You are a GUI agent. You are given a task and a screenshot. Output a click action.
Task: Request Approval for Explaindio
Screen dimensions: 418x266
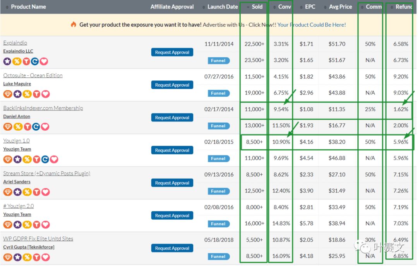tap(172, 52)
